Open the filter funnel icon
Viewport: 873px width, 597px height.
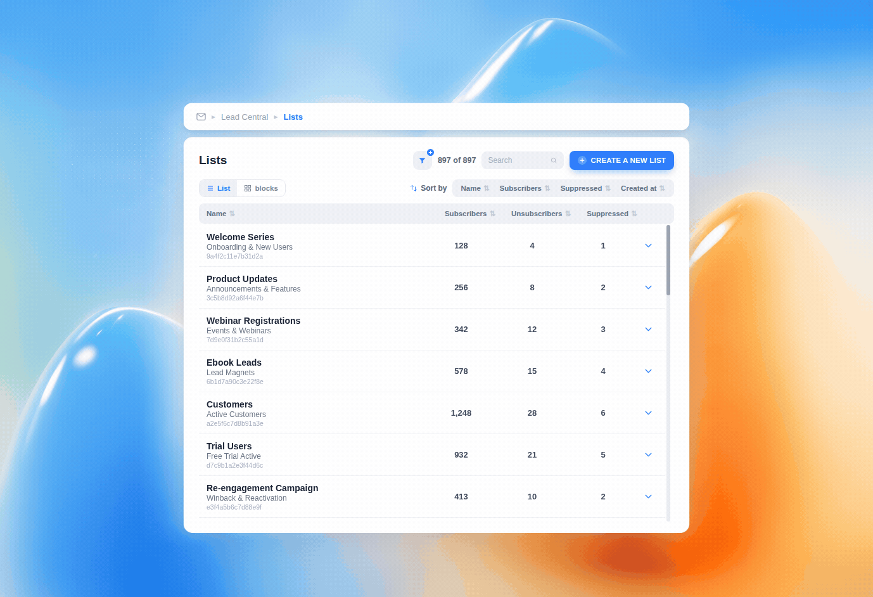click(x=423, y=160)
